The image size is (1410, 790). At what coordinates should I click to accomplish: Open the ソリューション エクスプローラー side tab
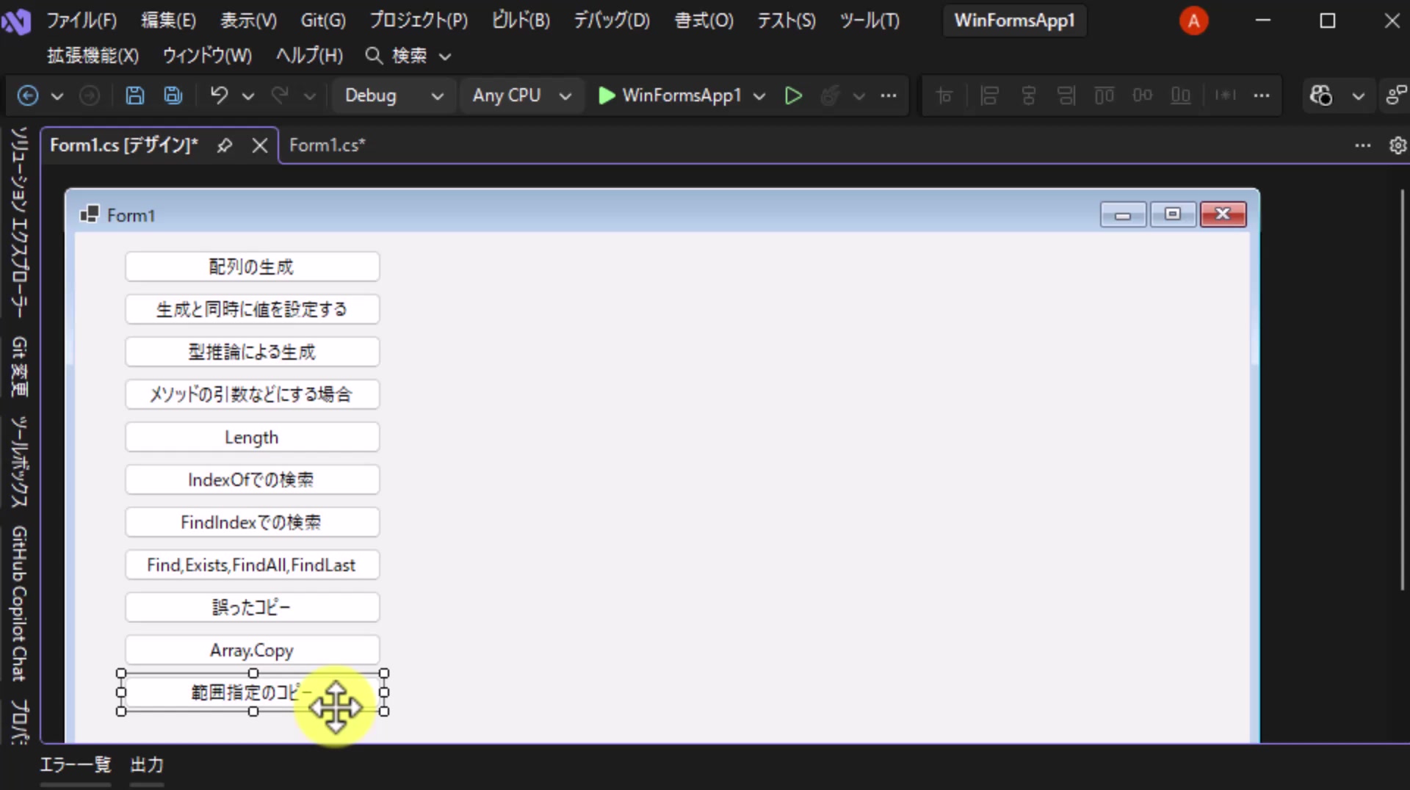click(x=20, y=222)
